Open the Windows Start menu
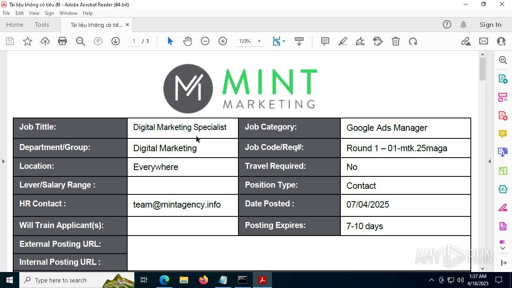This screenshot has width=512, height=288. tap(9, 280)
